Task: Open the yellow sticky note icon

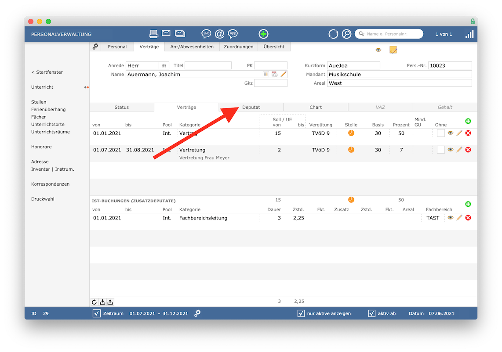Action: coord(393,50)
